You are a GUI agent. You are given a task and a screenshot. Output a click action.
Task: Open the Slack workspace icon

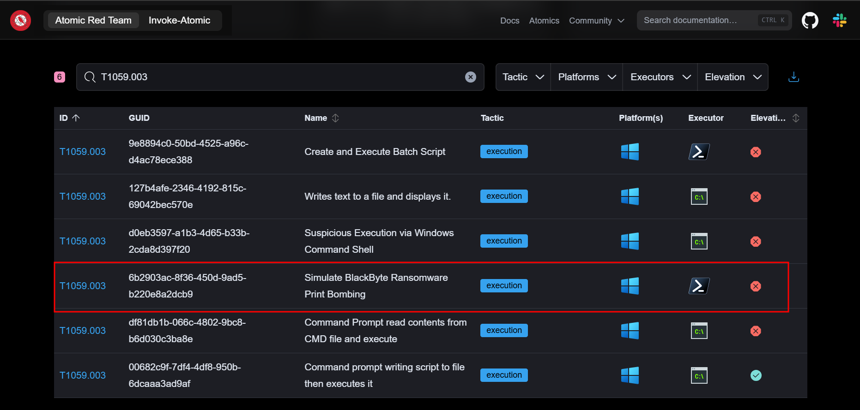840,20
